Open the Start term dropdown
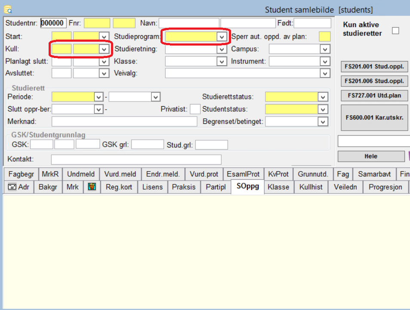This screenshot has width=410, height=310. pyautogui.click(x=104, y=37)
